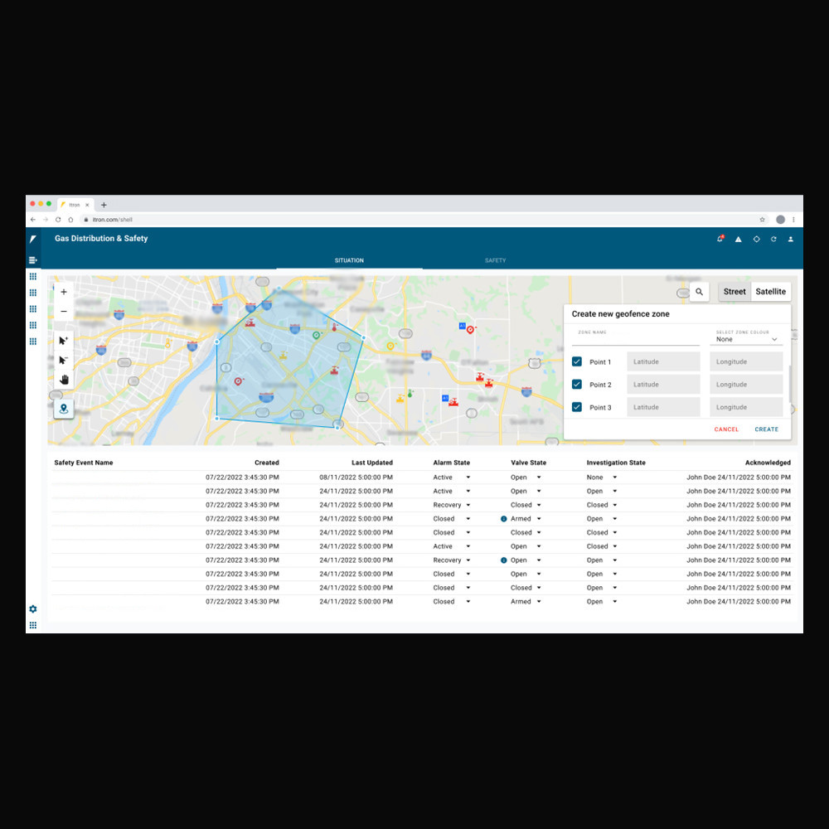
Task: Activate the hand pan tool
Action: point(64,380)
